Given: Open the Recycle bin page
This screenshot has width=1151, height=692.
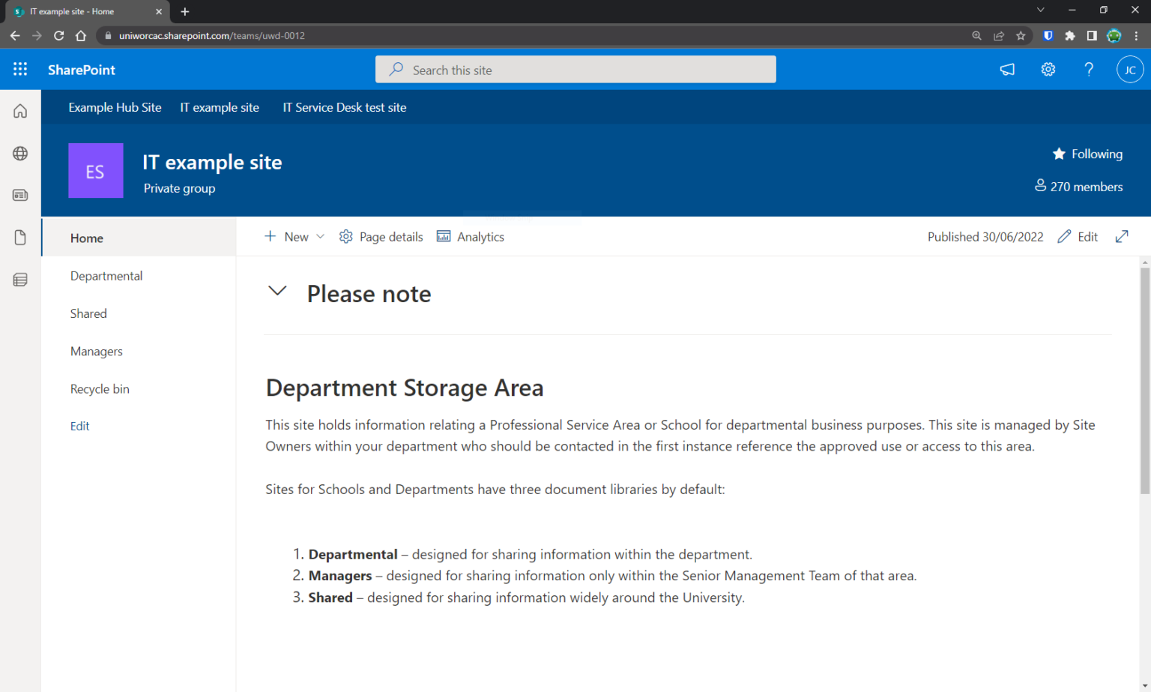Looking at the screenshot, I should (100, 388).
